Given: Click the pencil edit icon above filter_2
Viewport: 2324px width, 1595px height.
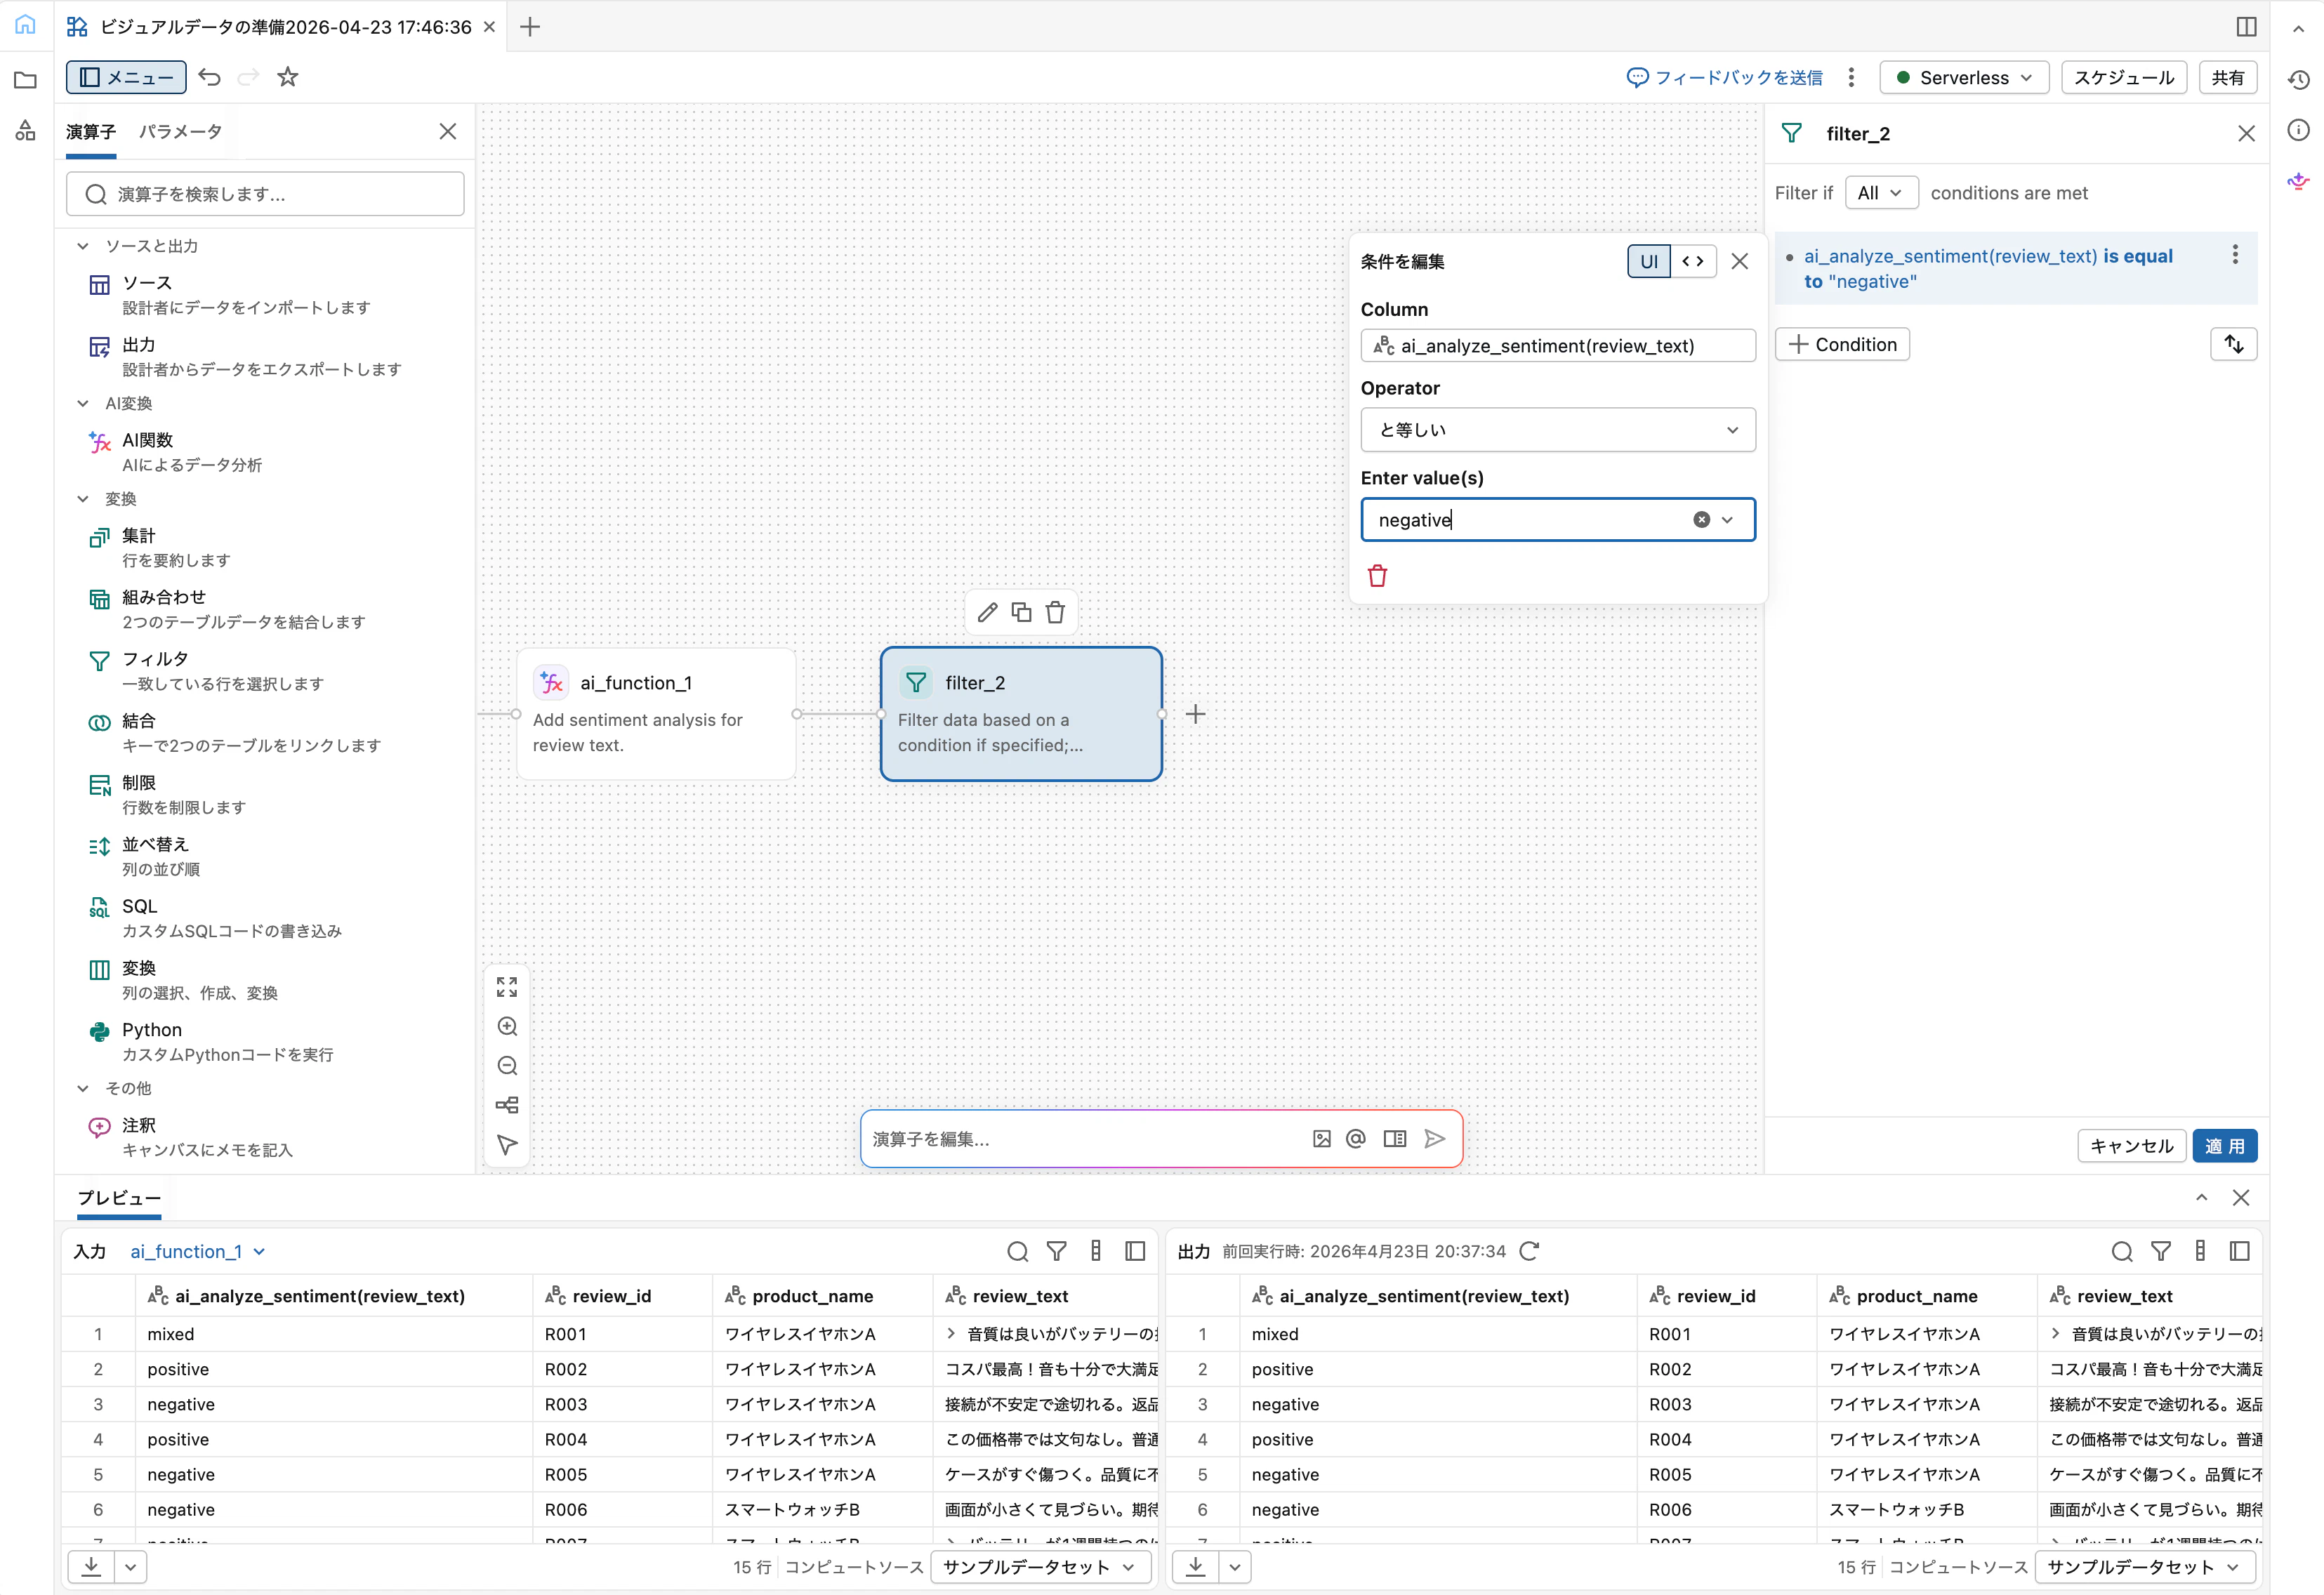Looking at the screenshot, I should pyautogui.click(x=987, y=612).
